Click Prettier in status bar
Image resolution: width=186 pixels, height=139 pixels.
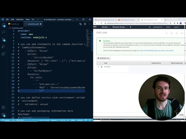(80, 120)
